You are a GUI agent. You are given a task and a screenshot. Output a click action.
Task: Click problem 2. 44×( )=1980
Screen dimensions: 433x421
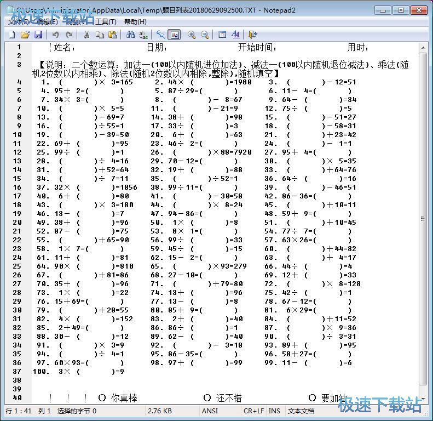[203, 82]
